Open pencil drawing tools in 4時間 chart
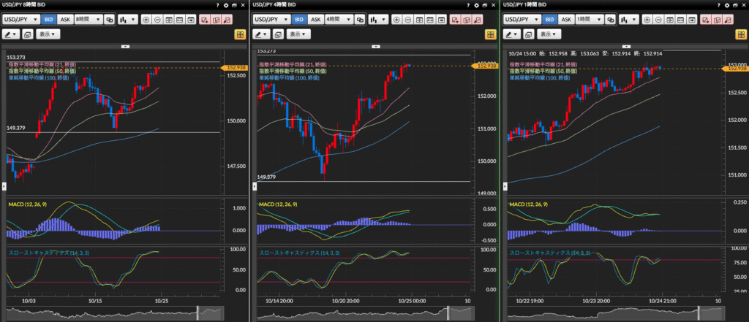This screenshot has height=322, width=749. coord(261,34)
